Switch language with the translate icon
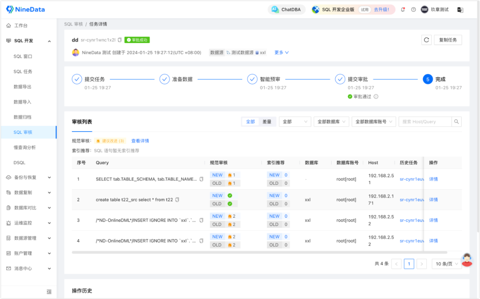This screenshot has width=480, height=299. pyautogui.click(x=460, y=10)
